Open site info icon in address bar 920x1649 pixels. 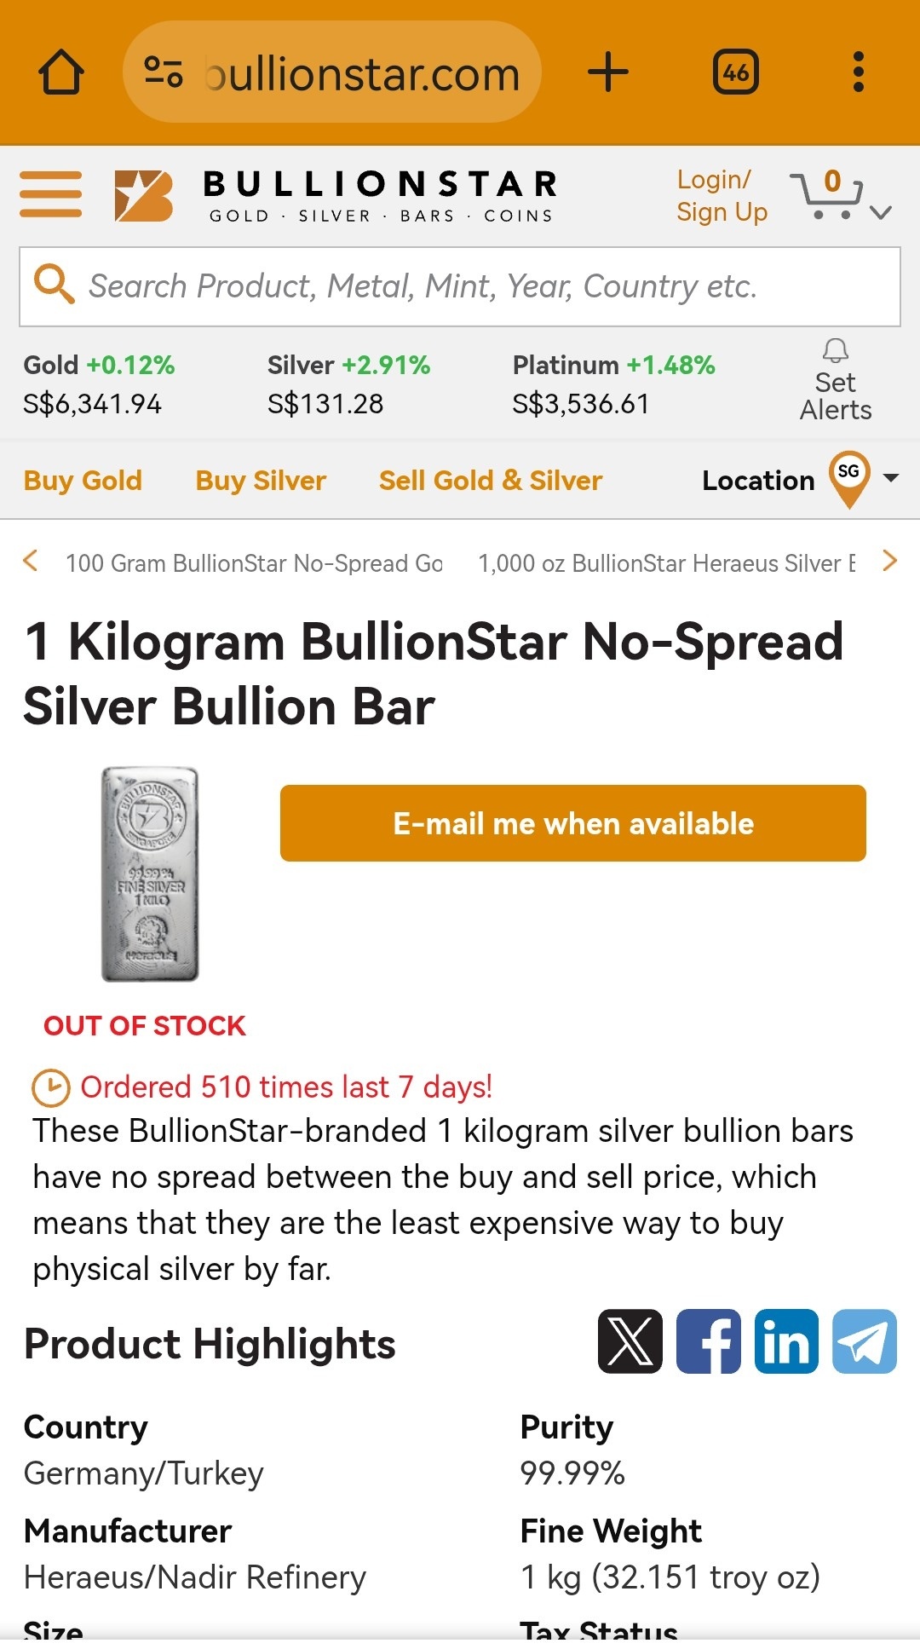163,72
